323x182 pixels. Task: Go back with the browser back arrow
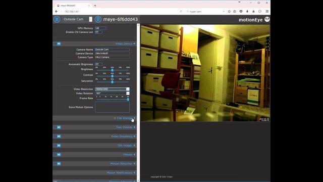coord(56,12)
